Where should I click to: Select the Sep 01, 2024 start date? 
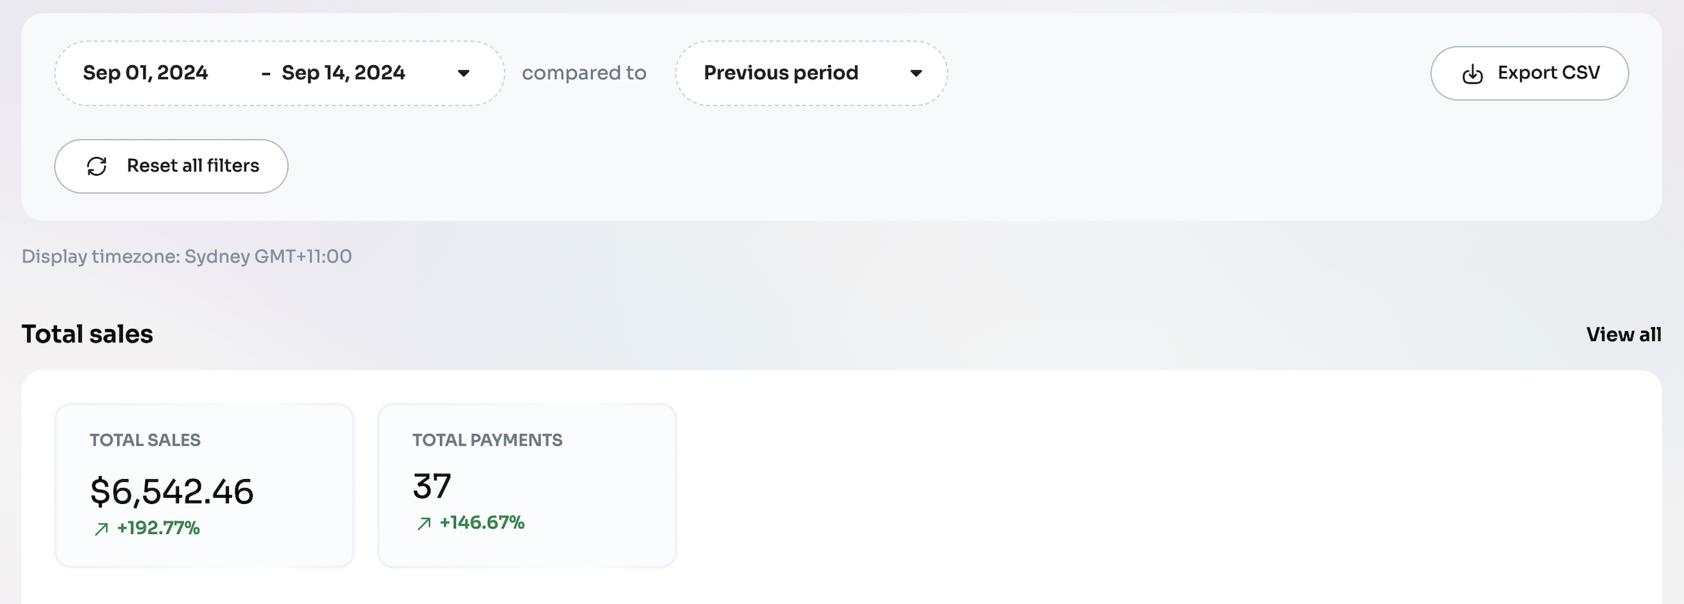[x=146, y=73]
